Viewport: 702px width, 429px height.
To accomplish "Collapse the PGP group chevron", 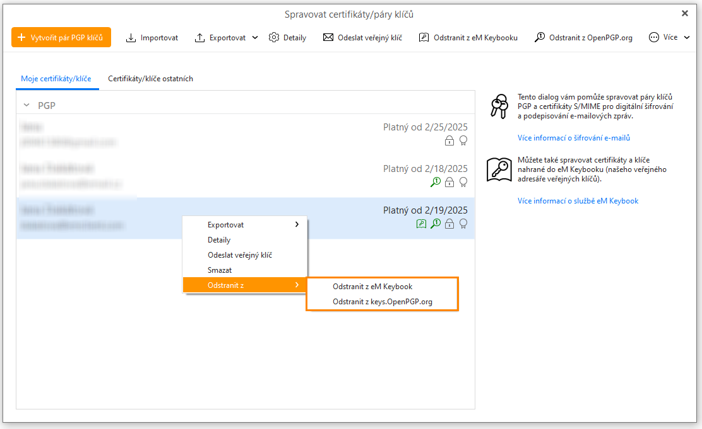I will 27,105.
